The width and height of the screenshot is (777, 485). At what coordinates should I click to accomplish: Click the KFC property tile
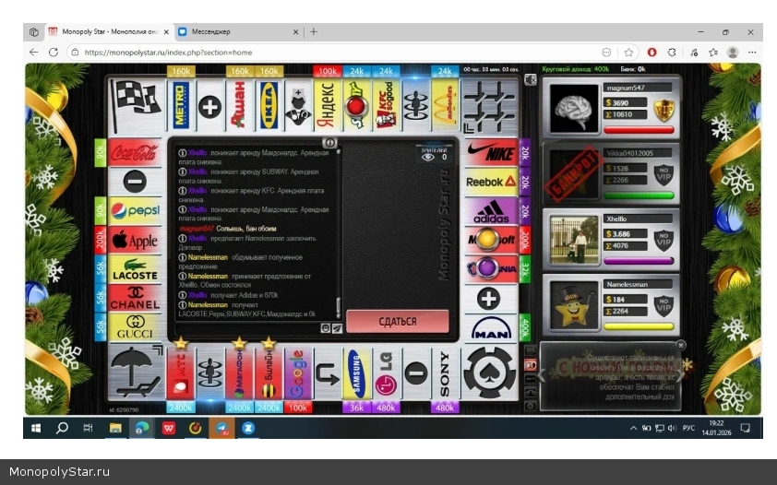(386, 105)
